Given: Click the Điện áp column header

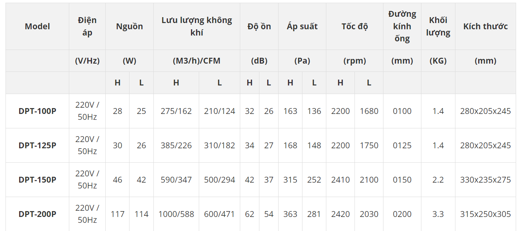Looking at the screenshot, I should pos(87,27).
